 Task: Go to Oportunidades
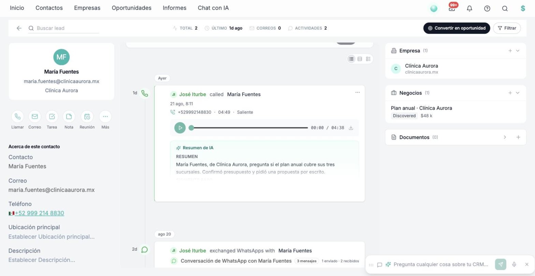pyautogui.click(x=132, y=8)
